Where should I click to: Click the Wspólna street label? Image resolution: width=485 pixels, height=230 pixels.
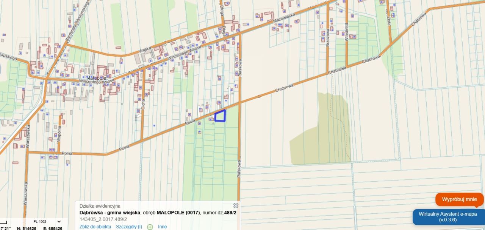click(x=59, y=134)
